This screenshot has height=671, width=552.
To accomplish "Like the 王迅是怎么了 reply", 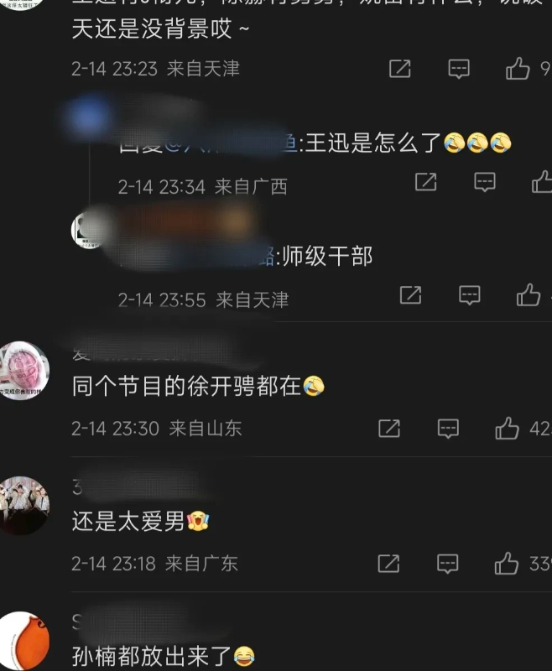I will coord(542,182).
